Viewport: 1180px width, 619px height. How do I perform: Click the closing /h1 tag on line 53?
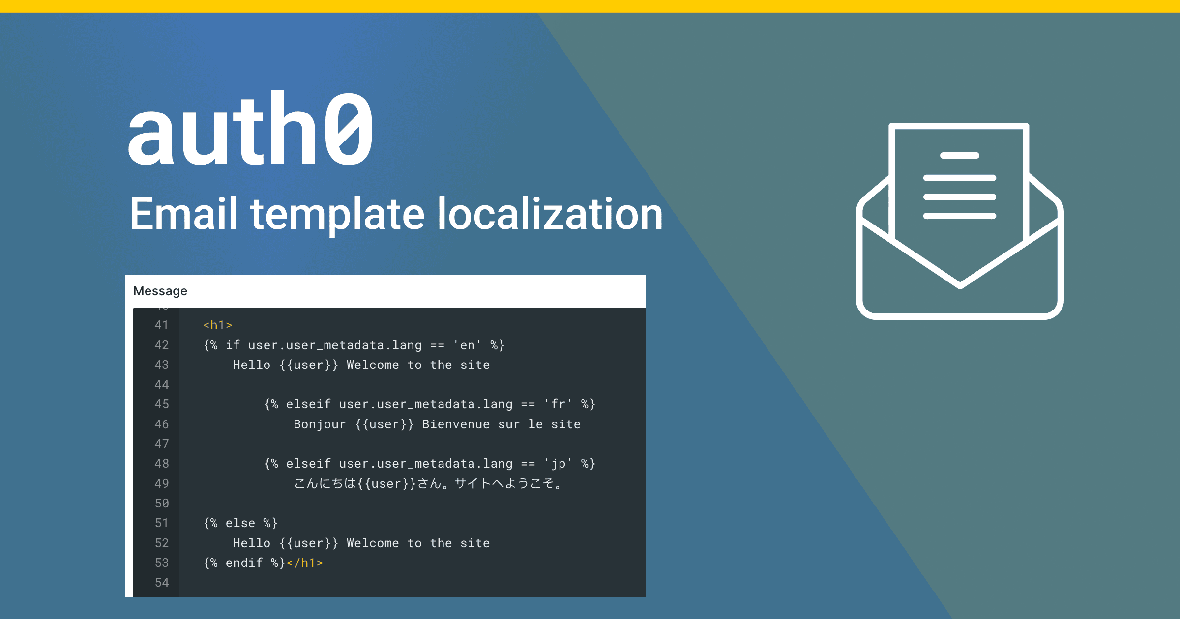coord(305,563)
